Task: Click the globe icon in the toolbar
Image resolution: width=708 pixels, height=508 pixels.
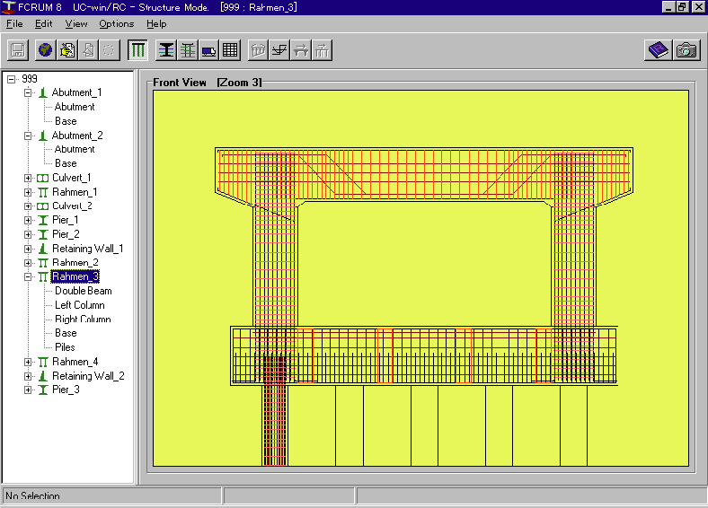Action: (x=44, y=50)
